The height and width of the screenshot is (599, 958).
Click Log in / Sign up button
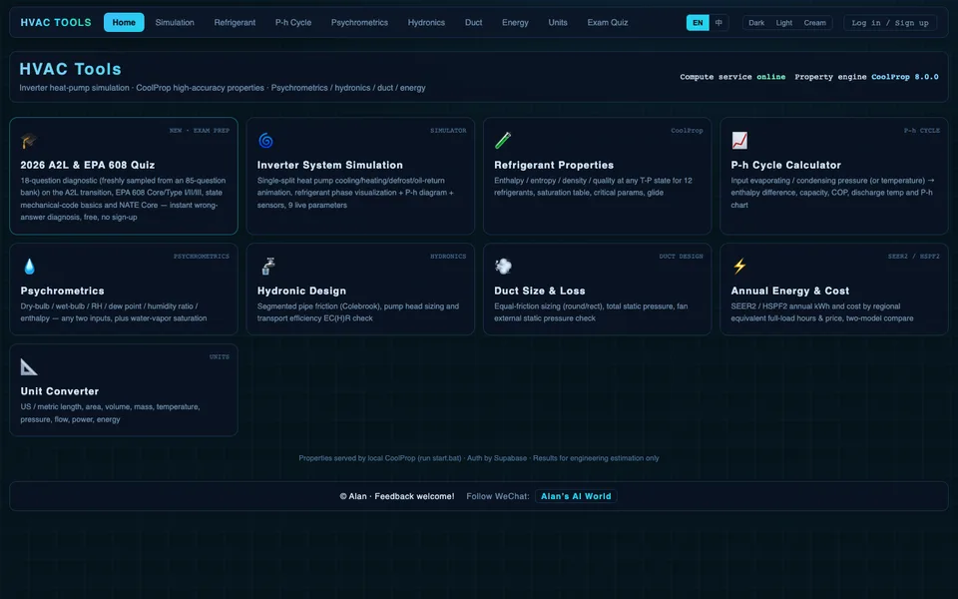pos(889,23)
